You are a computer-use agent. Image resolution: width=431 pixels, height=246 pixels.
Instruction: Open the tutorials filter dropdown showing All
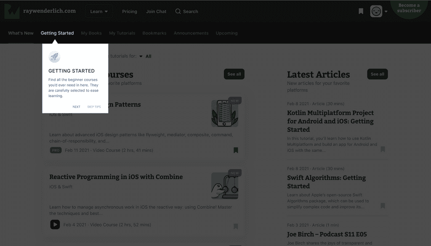click(145, 56)
